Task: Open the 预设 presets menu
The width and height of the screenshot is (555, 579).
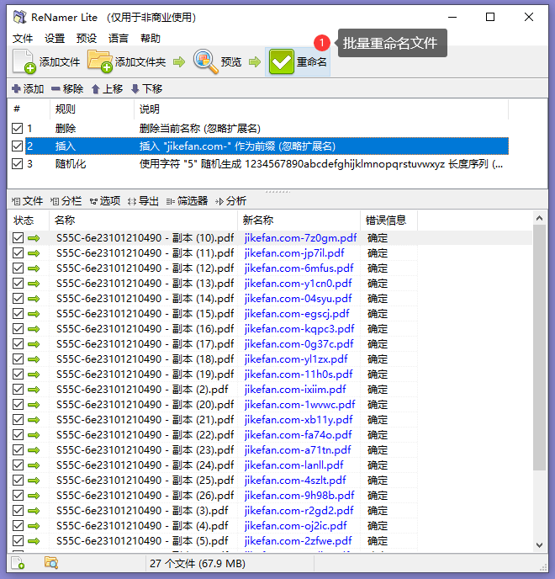Action: [87, 39]
